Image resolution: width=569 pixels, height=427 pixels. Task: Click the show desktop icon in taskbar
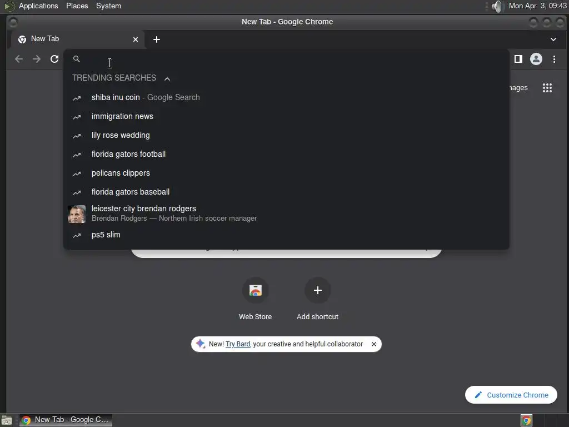[7, 420]
